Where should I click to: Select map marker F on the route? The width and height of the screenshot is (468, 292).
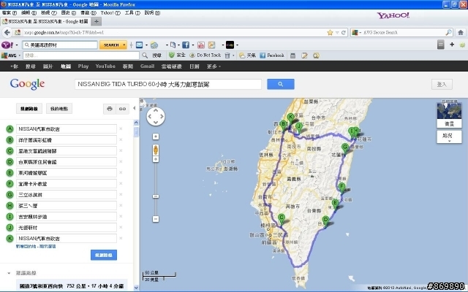342,188
